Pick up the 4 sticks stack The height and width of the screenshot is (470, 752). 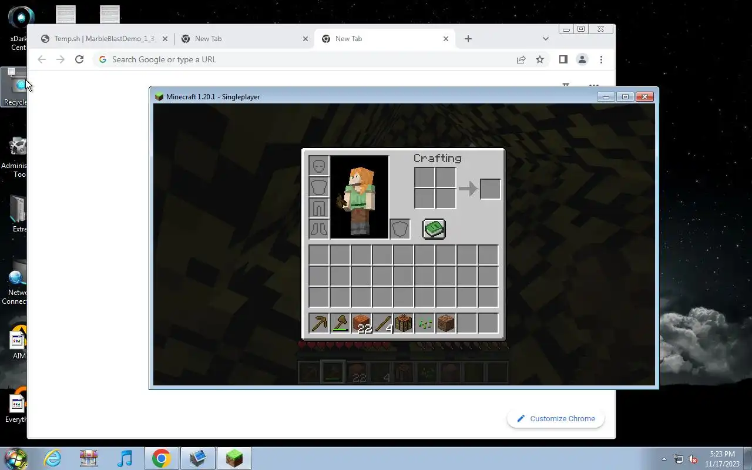[382, 323]
